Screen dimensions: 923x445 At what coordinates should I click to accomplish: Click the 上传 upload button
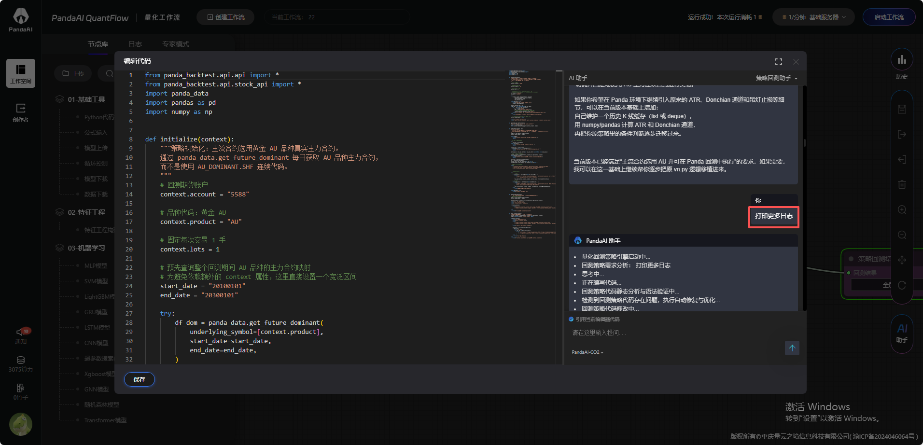coord(73,73)
